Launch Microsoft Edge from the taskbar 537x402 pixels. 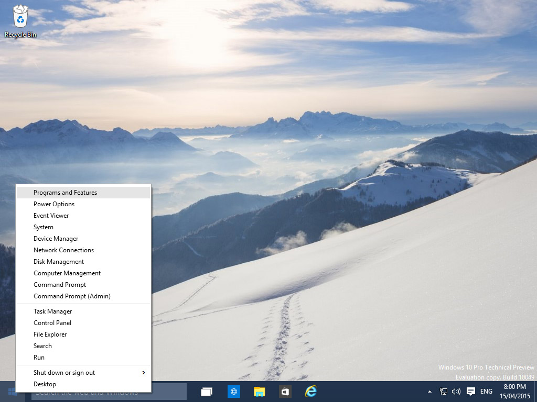click(233, 391)
